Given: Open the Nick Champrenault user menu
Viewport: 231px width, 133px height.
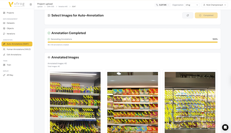Looking at the screenshot, I should click(x=215, y=5).
